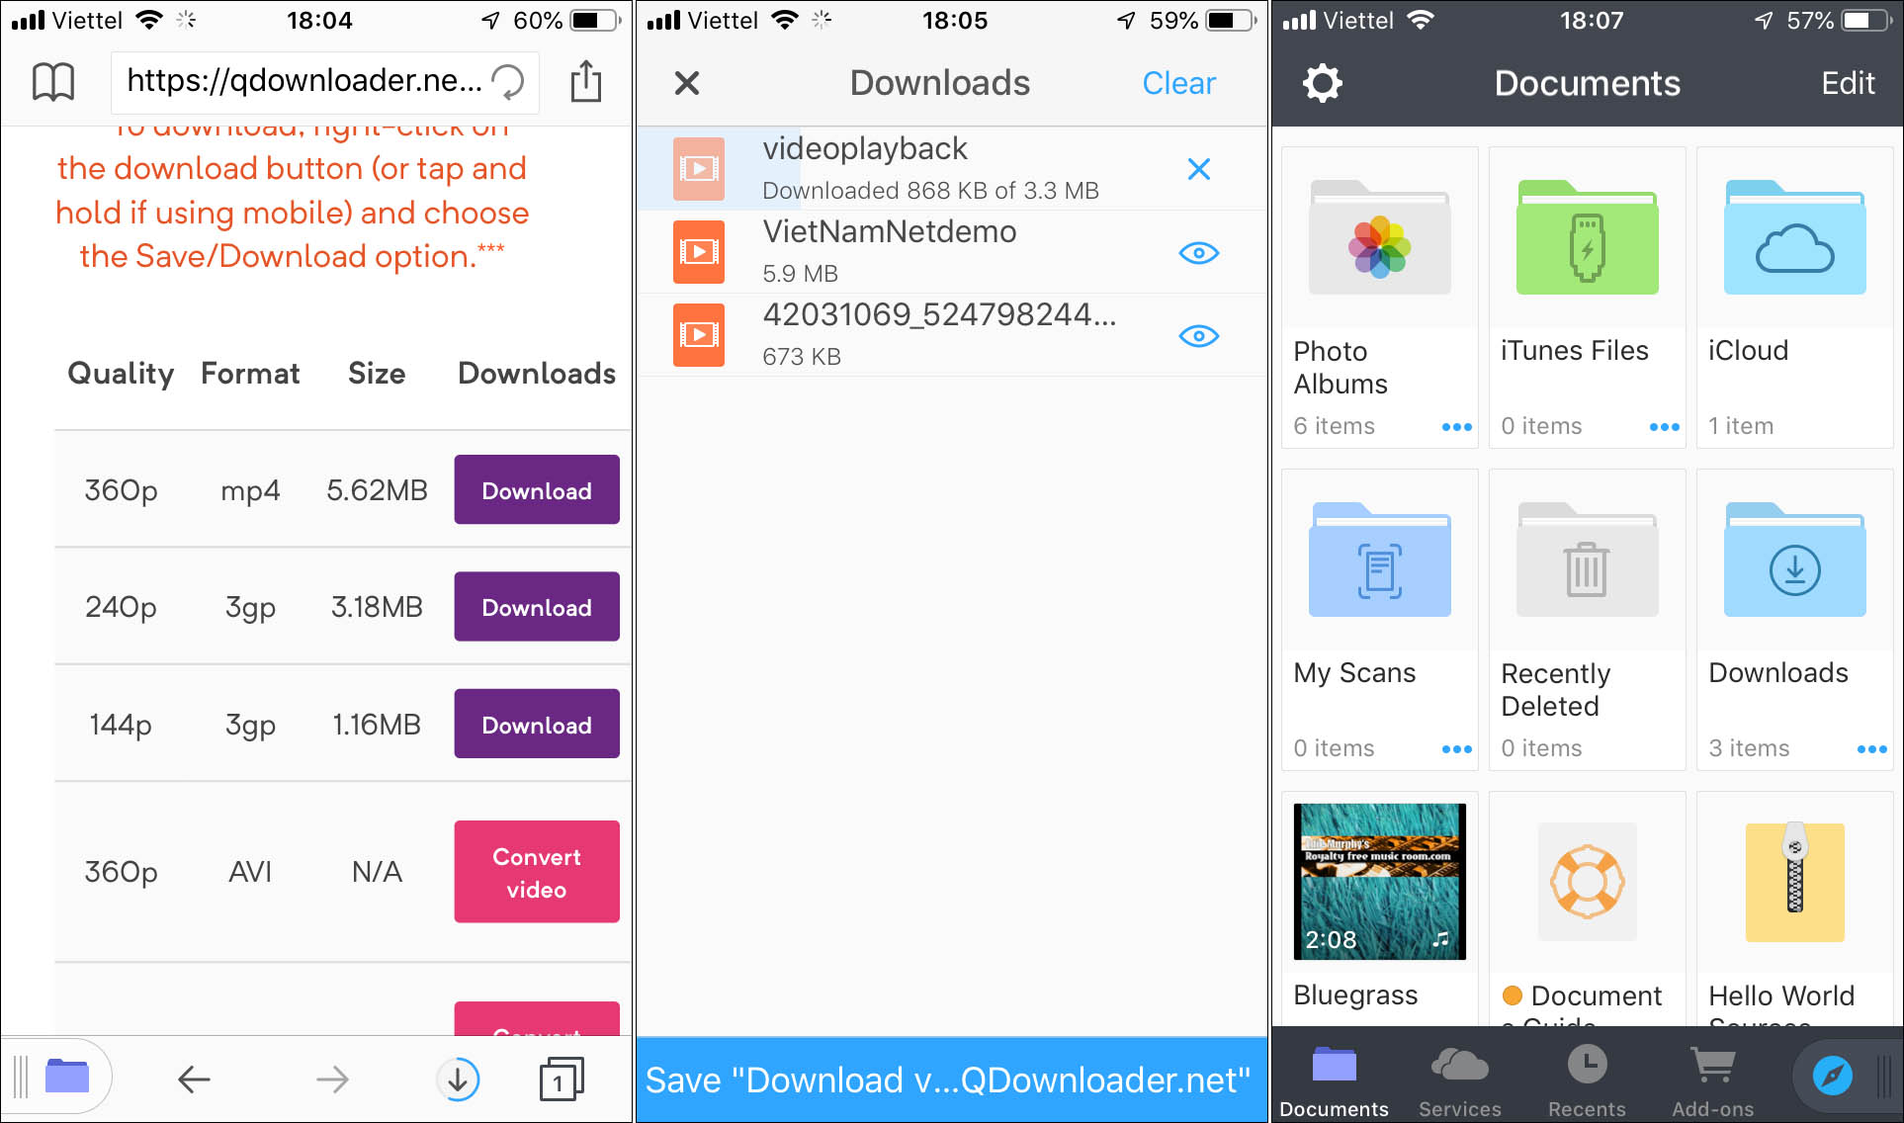The height and width of the screenshot is (1123, 1904).
Task: Tap the share icon next to URL bar
Action: tap(585, 81)
